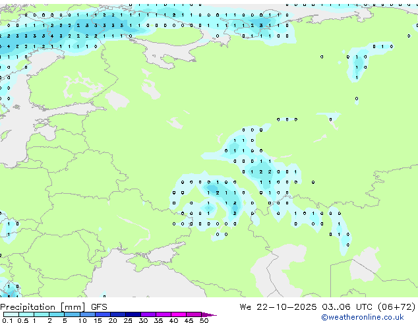Click the 'We' weekday label

tap(245, 307)
